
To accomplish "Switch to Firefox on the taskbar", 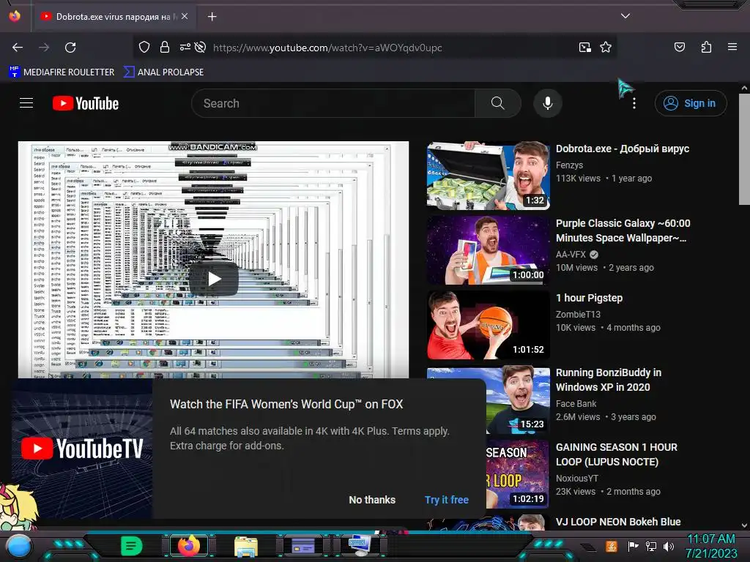I will pos(189,546).
